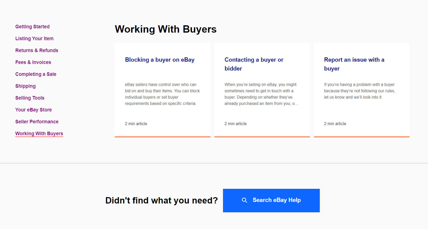Open Report an issue with a buyer
Screen dimensions: 428x229
[354, 64]
